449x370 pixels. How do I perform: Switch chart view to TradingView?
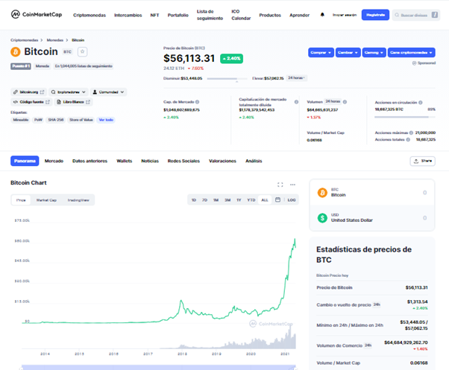pos(78,200)
